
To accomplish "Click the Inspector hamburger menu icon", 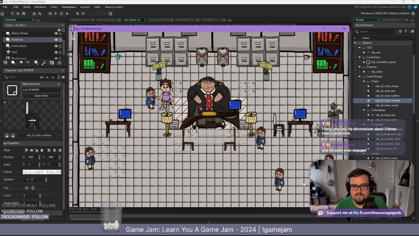I will 63,77.
